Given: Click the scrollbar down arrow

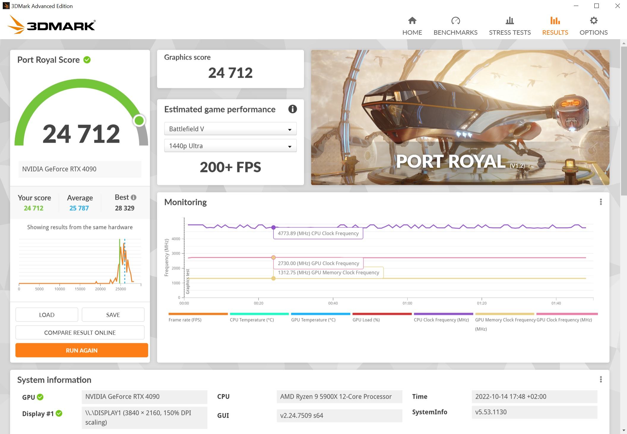Looking at the screenshot, I should coord(623,430).
